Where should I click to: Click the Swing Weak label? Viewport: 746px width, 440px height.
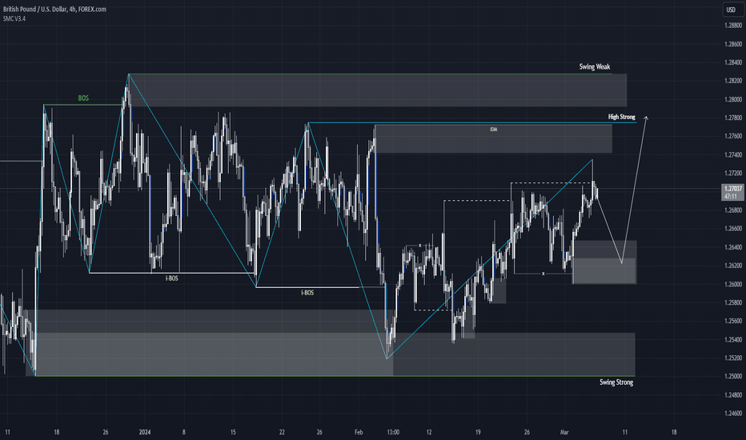[594, 66]
